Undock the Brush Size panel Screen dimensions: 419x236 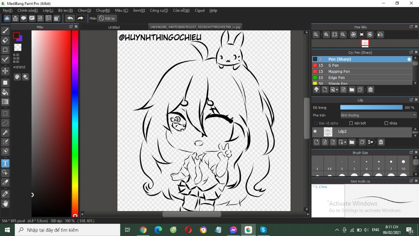coord(411,152)
